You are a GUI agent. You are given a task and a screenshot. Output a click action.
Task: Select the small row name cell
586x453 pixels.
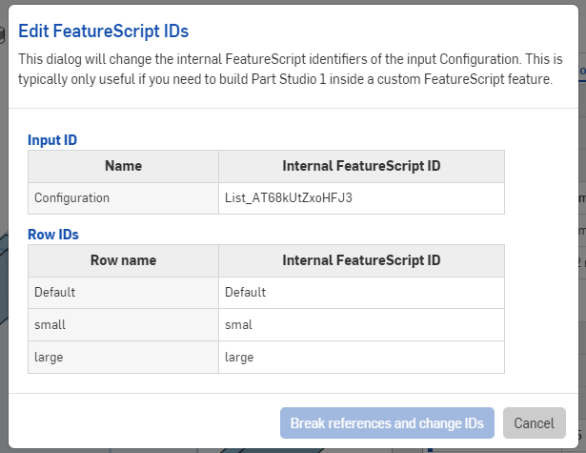[x=123, y=324]
